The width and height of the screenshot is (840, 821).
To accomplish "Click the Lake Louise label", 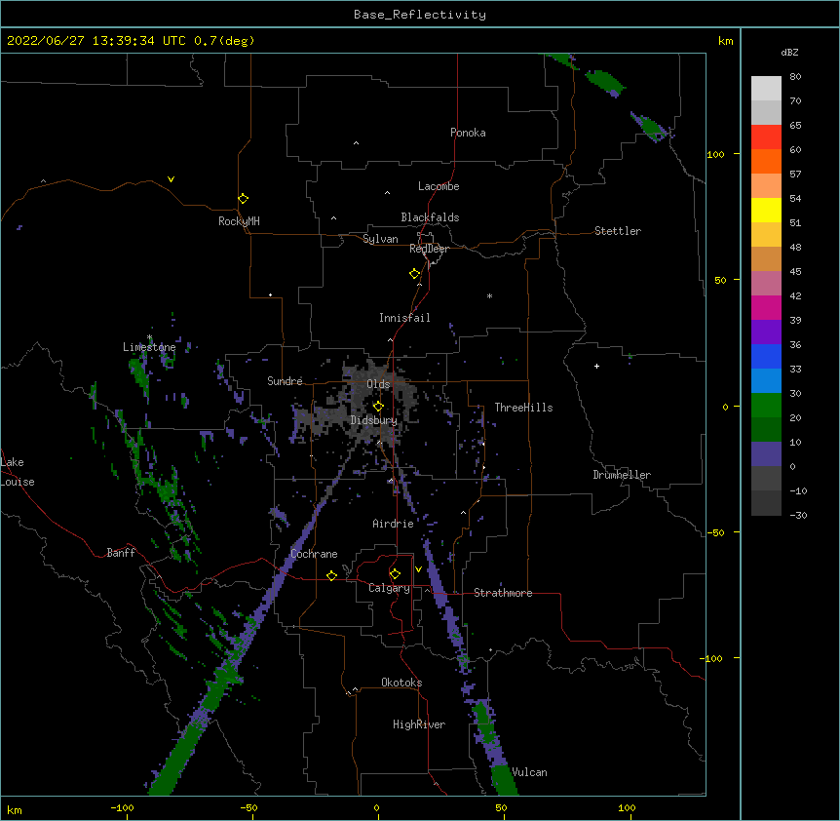I will point(18,472).
